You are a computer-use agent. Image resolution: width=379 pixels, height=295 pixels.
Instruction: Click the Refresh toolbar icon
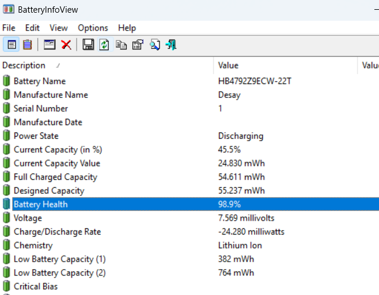pos(104,45)
